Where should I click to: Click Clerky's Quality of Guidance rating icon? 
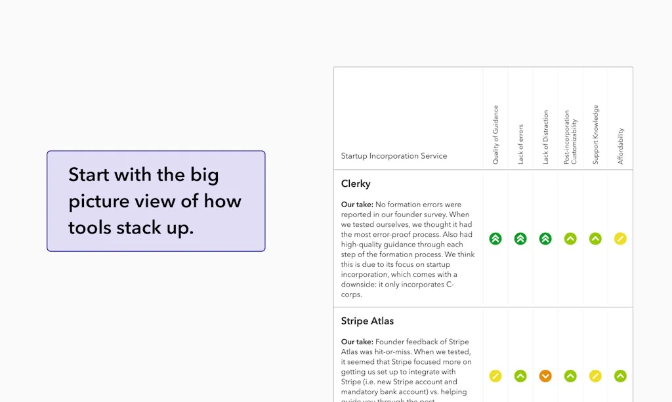click(495, 239)
